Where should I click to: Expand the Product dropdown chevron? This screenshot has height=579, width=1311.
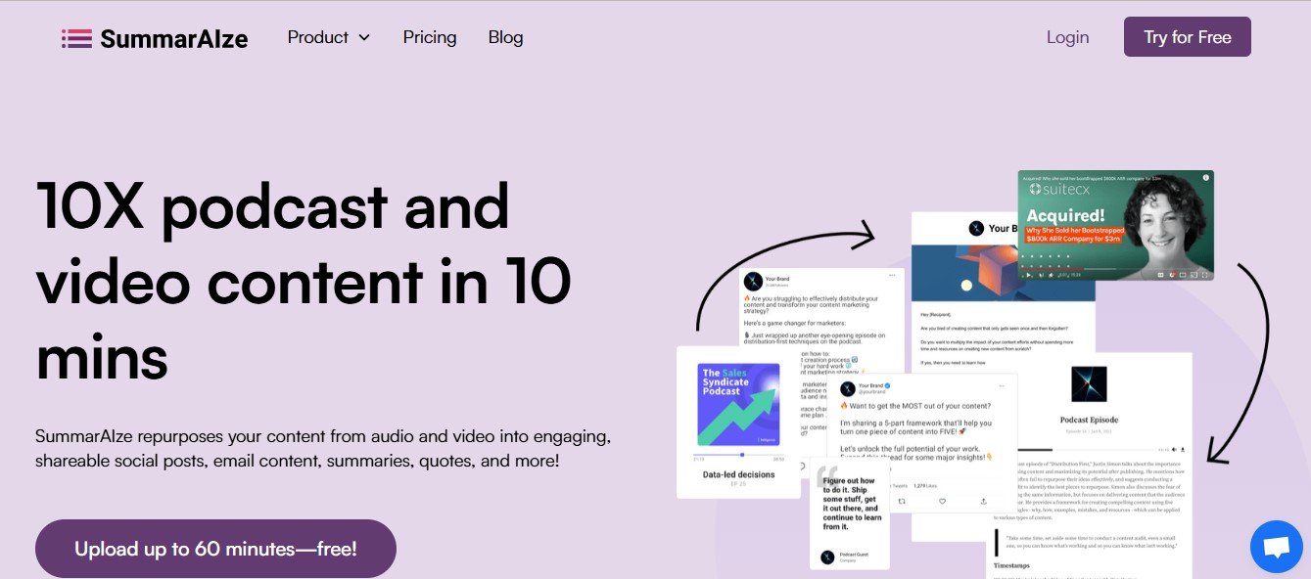pyautogui.click(x=364, y=38)
